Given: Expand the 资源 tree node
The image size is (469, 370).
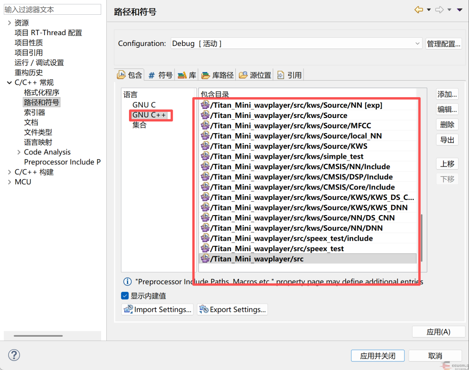Looking at the screenshot, I should click(x=9, y=23).
